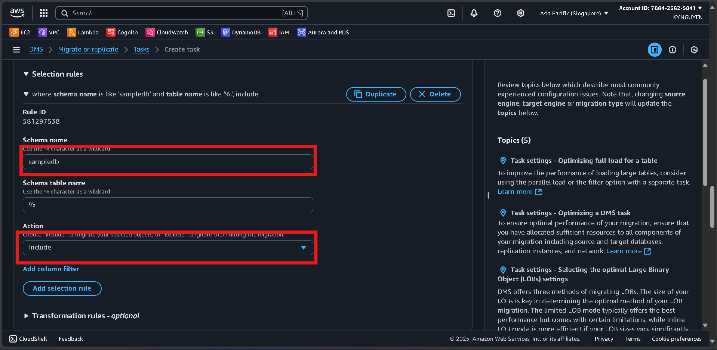The width and height of the screenshot is (717, 350).
Task: Collapse the Selection rules section
Action: coord(26,74)
